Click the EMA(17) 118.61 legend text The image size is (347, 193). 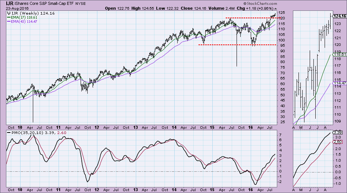tap(24, 17)
